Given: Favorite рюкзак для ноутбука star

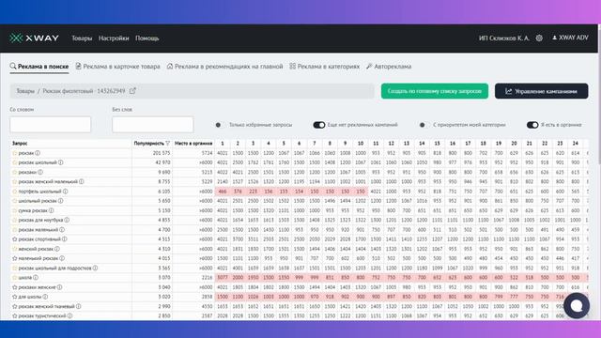Looking at the screenshot, I should [x=15, y=220].
